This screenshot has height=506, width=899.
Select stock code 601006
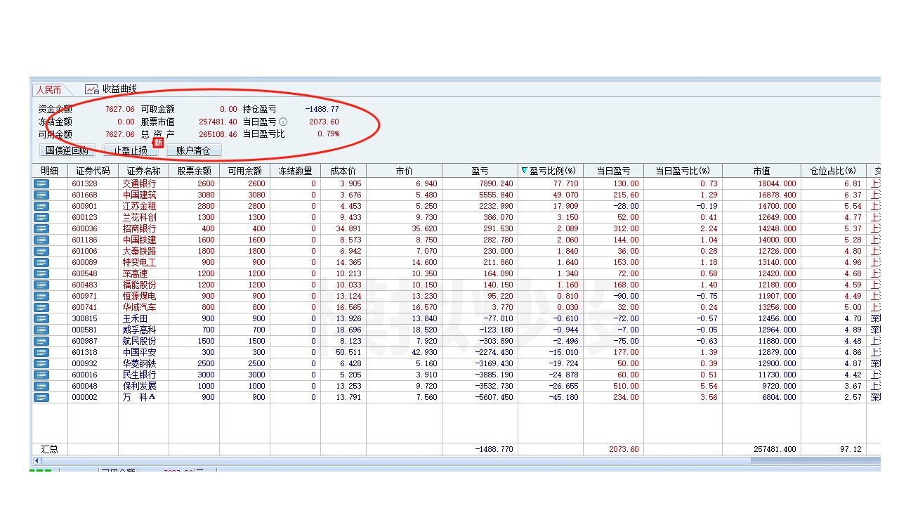tap(85, 251)
